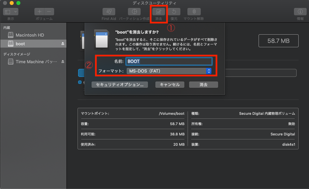The width and height of the screenshot is (309, 189).
Task: Click the 58.7 MB value in the 容量 row
Action: tap(177, 124)
